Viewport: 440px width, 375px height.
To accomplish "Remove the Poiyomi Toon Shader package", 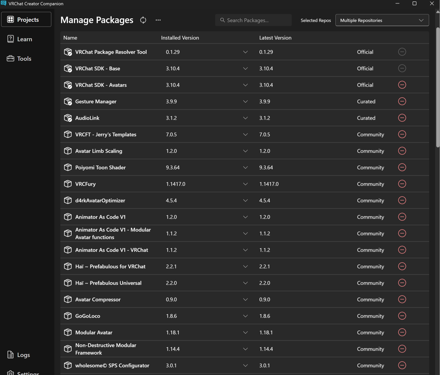I will [x=402, y=168].
